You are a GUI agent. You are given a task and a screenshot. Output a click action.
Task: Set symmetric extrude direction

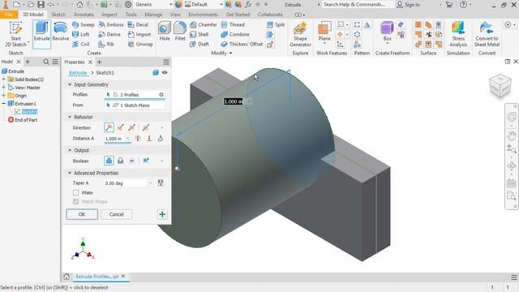pos(131,127)
